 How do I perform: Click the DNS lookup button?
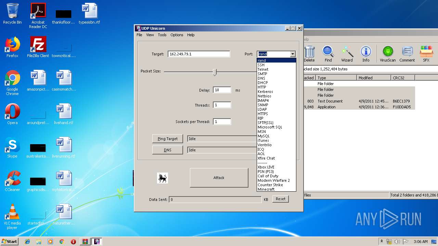pos(168,150)
